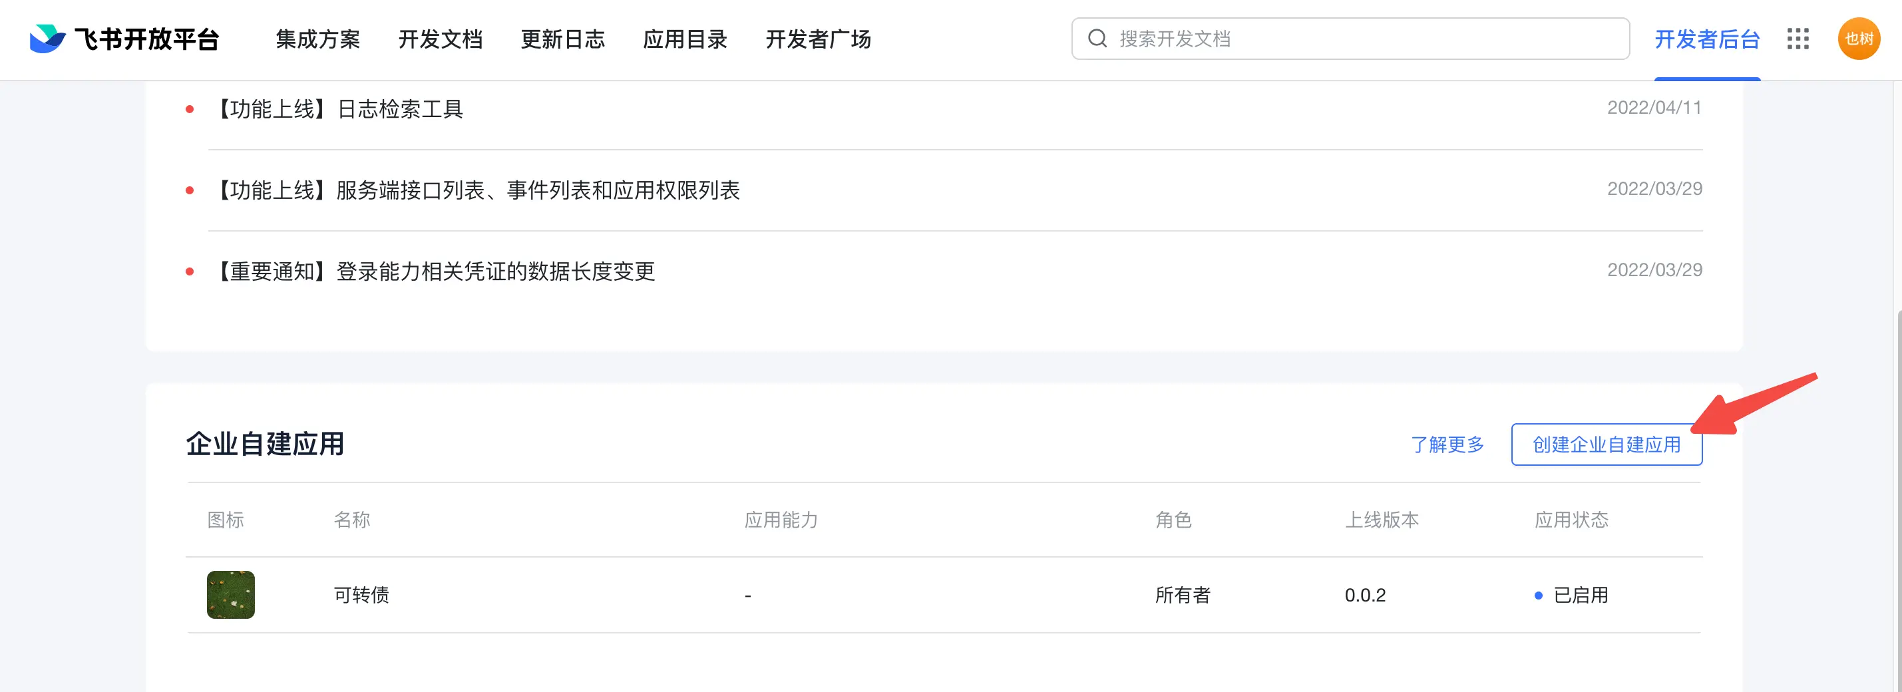Open the 集成方案 menu
This screenshot has height=692, width=1902.
[317, 39]
